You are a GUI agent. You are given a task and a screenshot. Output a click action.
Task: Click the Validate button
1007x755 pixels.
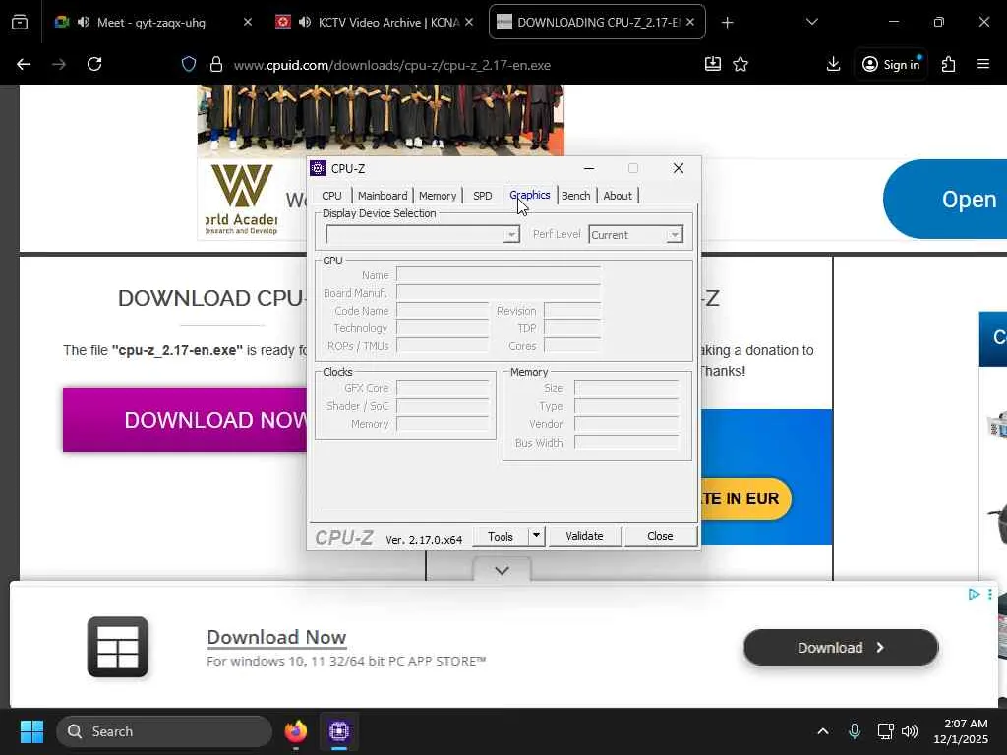(x=584, y=536)
